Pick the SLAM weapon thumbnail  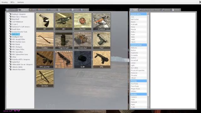[x=83, y=59]
